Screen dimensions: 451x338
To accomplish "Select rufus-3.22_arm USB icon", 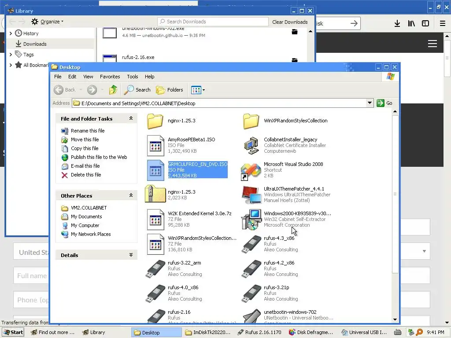I will (x=155, y=269).
